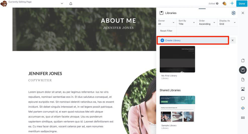Screen dimensions: 248x134
Task: Click the Done button
Action: click(x=242, y=4)
